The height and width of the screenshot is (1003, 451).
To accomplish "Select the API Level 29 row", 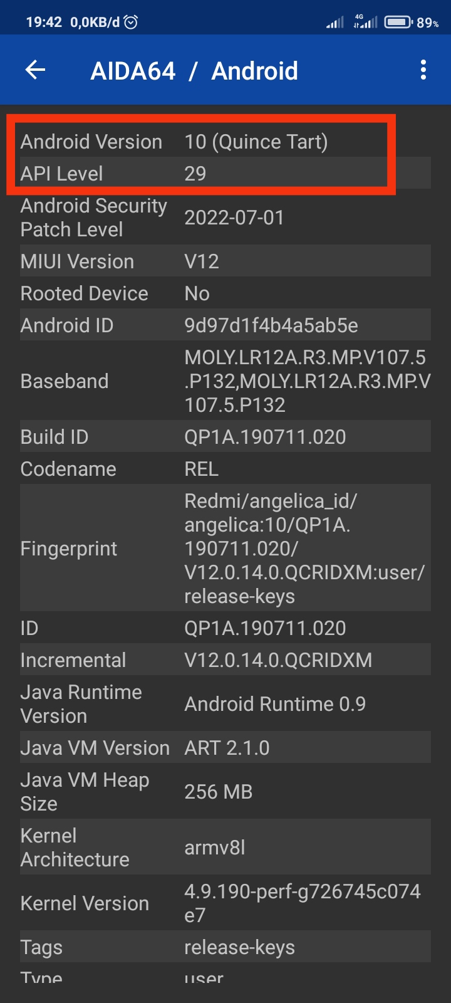I will tap(225, 174).
